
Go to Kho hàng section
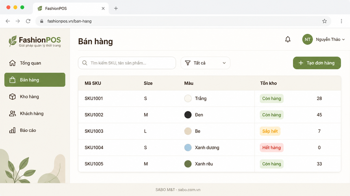[x=35, y=97]
